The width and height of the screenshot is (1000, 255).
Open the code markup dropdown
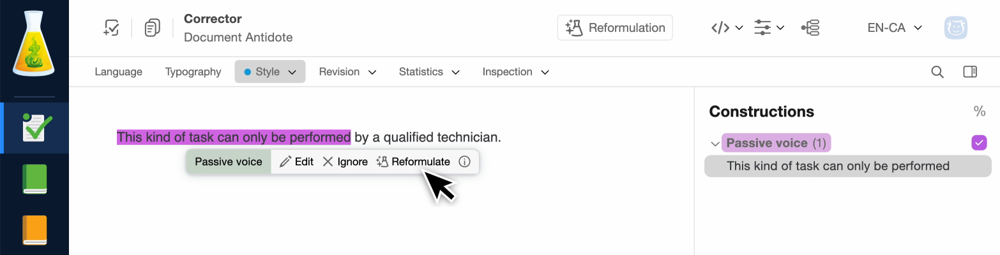tap(727, 28)
